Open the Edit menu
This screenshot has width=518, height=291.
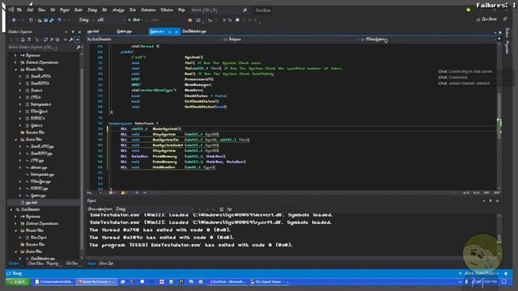[30, 11]
